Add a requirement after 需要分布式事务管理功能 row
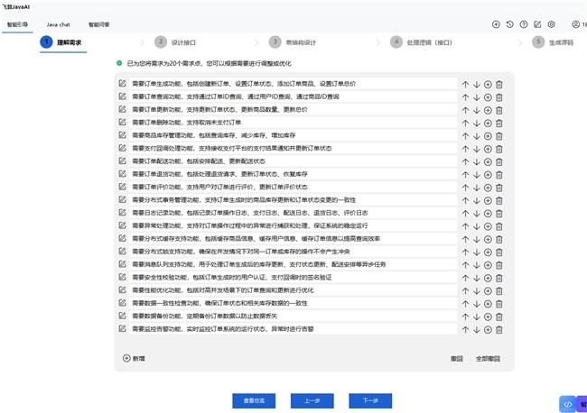587x413 pixels. (488, 201)
